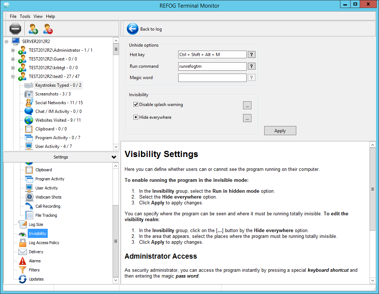Click the red stop monitoring icon
Viewport: 379px width, 294px height.
pyautogui.click(x=15, y=29)
